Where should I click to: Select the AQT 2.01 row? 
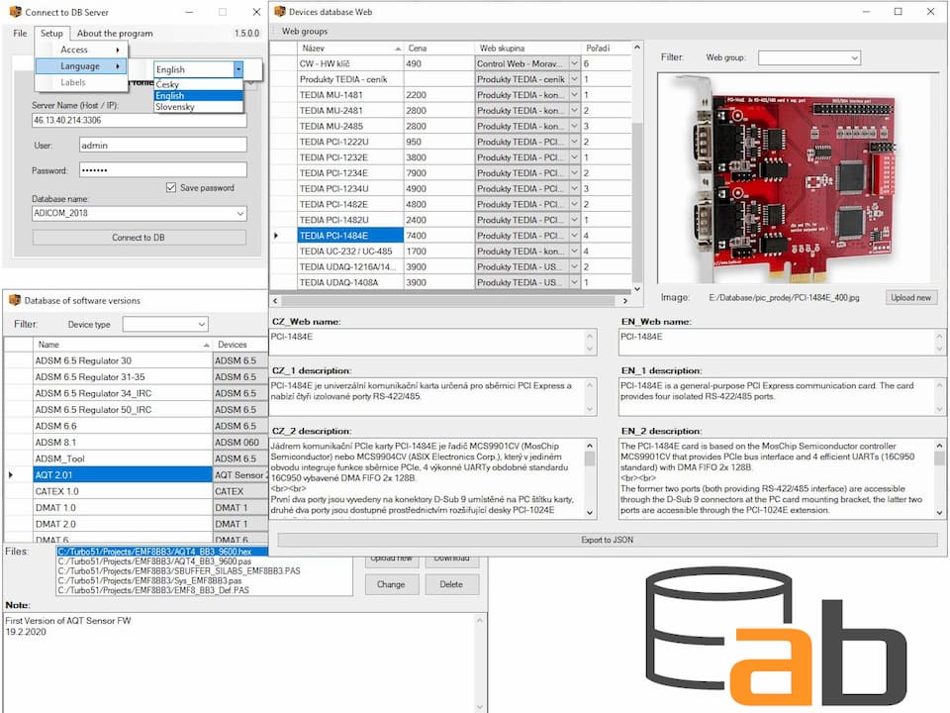coord(136,475)
